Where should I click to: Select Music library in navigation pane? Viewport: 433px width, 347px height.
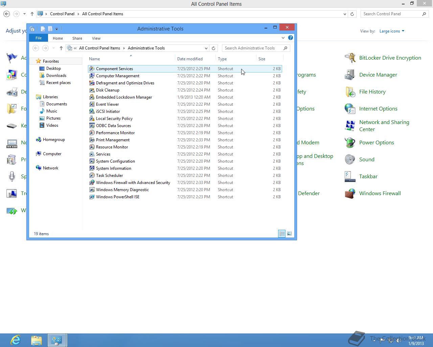coord(51,111)
